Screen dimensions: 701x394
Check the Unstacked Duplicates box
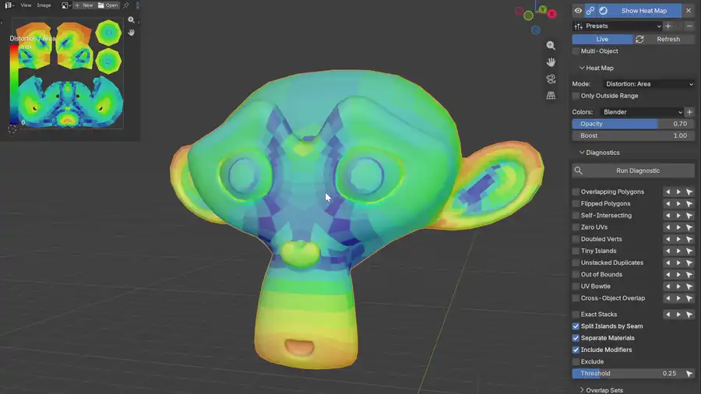[x=576, y=262]
